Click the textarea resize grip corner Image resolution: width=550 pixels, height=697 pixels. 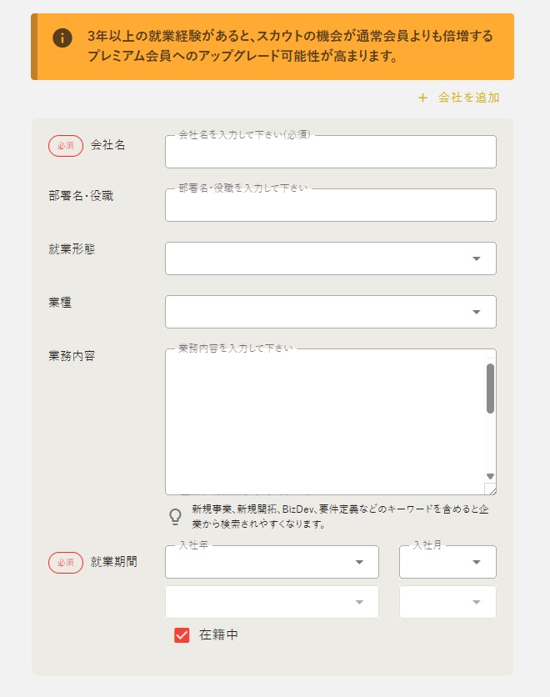[x=491, y=489]
